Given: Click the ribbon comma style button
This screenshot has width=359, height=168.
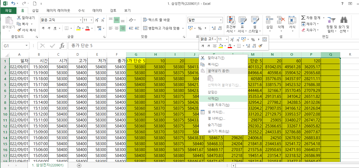Looking at the screenshot, I should (x=206, y=28).
